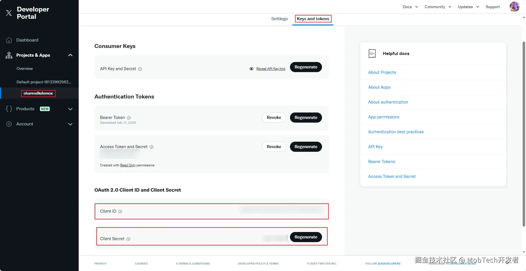Click info icon beside Client Secret
526x271 pixels.
(x=128, y=239)
